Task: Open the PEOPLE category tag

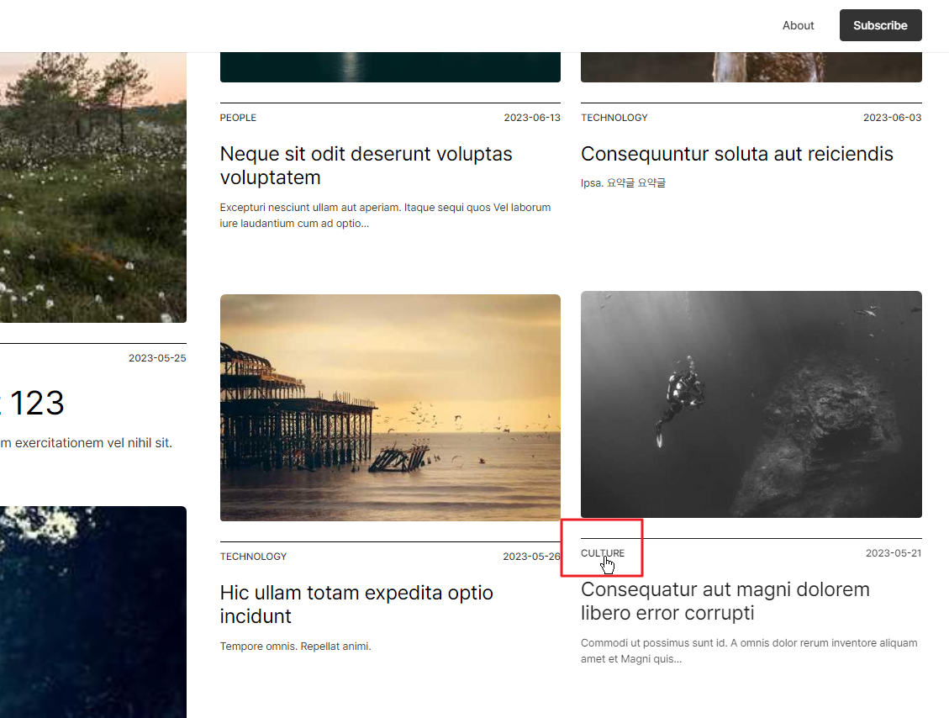Action: [238, 118]
